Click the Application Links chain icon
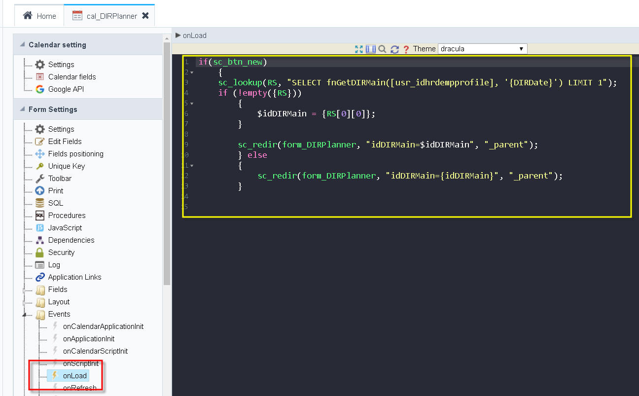The image size is (639, 396). (x=40, y=277)
